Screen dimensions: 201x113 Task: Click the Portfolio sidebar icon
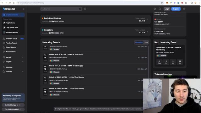coord(4,72)
